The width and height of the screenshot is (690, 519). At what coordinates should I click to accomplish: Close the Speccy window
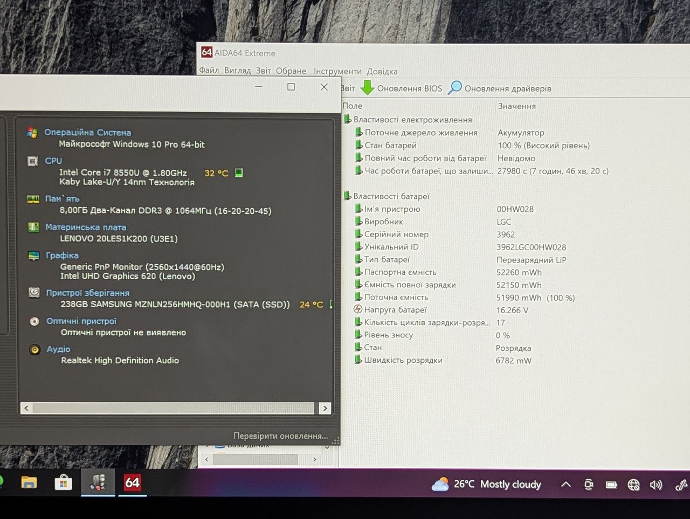(x=324, y=87)
